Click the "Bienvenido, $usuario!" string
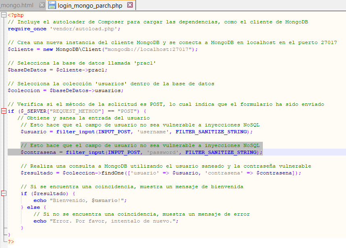The height and width of the screenshot is (248, 346). tap(86, 200)
